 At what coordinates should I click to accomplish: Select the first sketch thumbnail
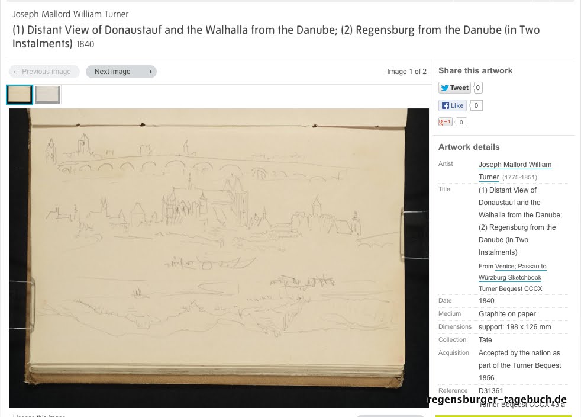click(20, 95)
